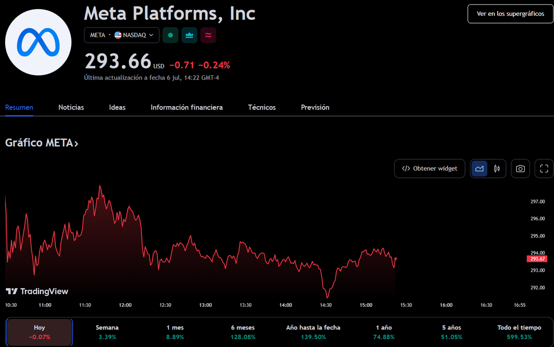Click the blue crown icon badge
This screenshot has height=347, width=554.
pos(189,35)
